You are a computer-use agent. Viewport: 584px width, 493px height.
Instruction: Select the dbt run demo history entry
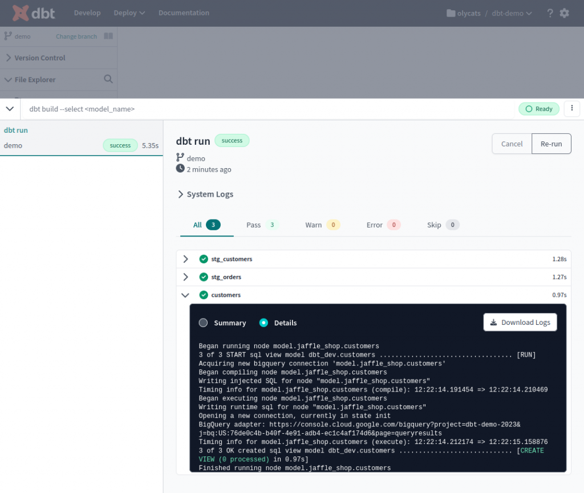[81, 138]
